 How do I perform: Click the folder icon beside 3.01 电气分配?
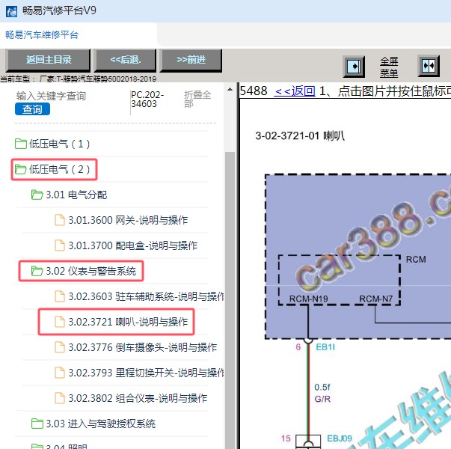pyautogui.click(x=37, y=195)
